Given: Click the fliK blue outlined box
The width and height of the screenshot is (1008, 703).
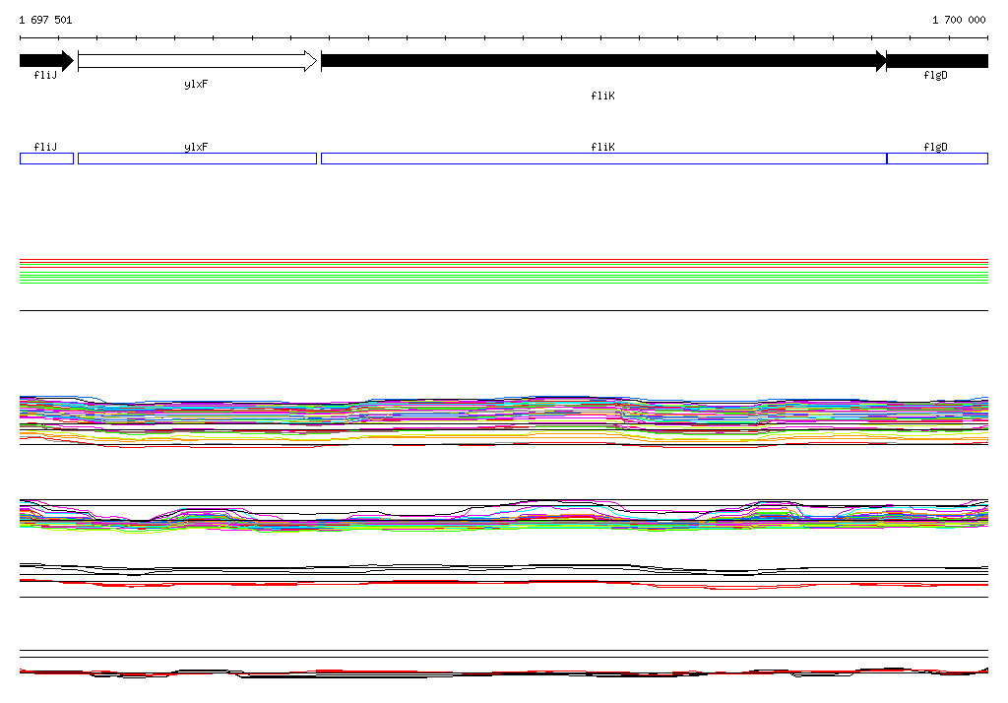Looking at the screenshot, I should pos(603,159).
